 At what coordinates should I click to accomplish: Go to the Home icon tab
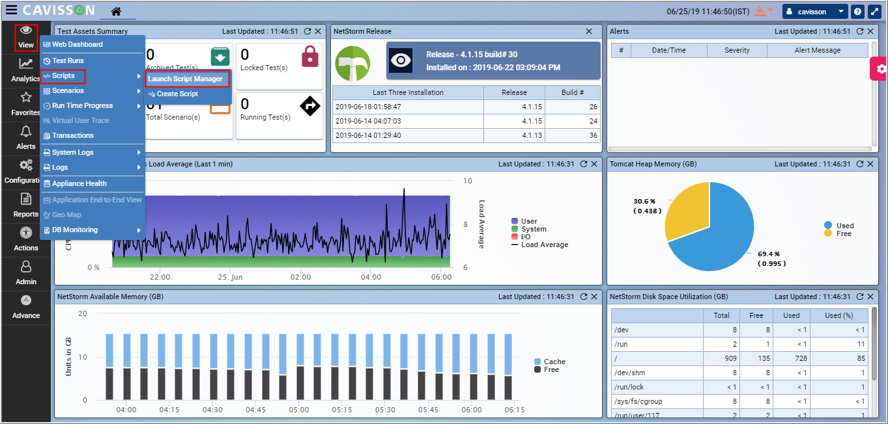pyautogui.click(x=116, y=12)
